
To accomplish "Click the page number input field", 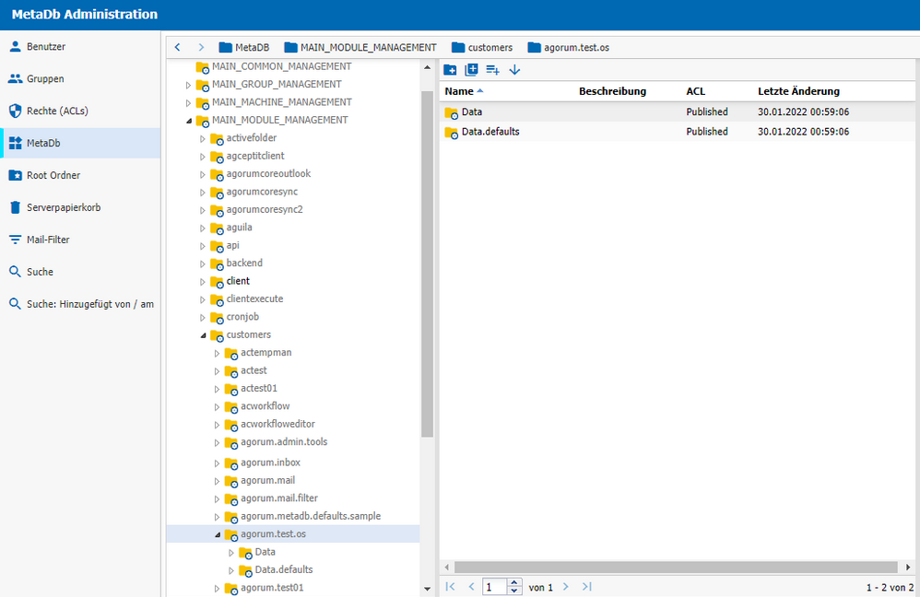I will (x=494, y=587).
